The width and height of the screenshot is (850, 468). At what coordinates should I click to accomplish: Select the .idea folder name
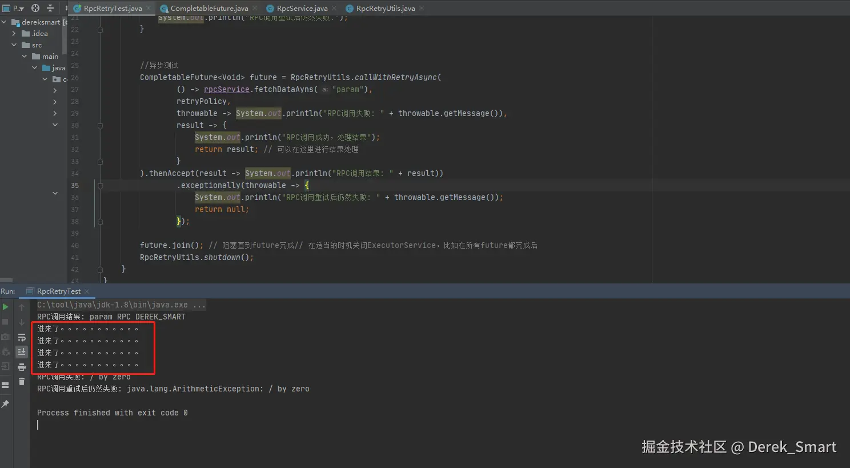pyautogui.click(x=40, y=34)
